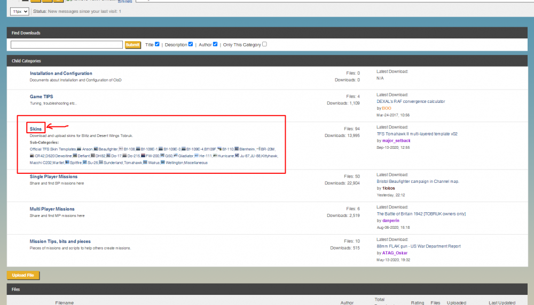Click the thumbnail icon beside Bf-110 subcategory
This screenshot has height=305, width=534.
(x=219, y=149)
